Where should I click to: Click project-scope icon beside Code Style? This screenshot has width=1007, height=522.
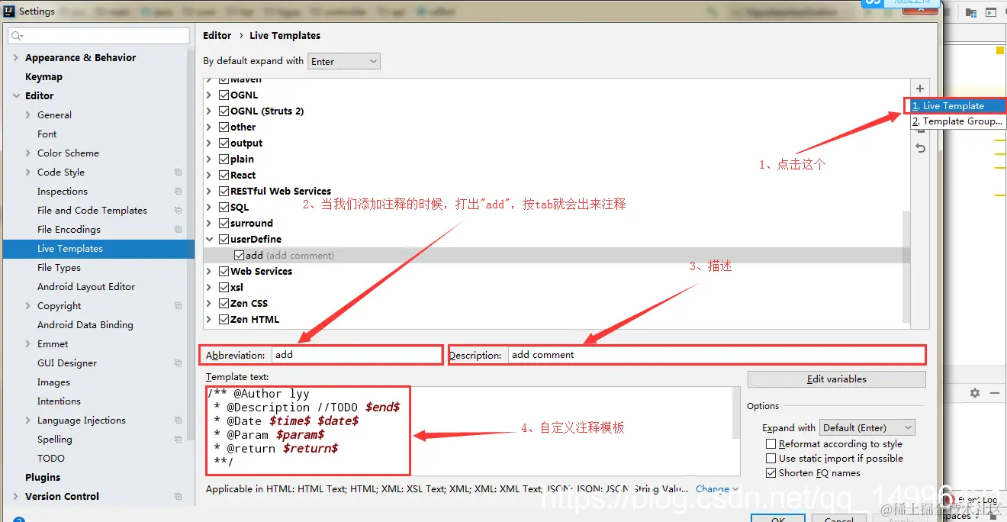tap(179, 172)
